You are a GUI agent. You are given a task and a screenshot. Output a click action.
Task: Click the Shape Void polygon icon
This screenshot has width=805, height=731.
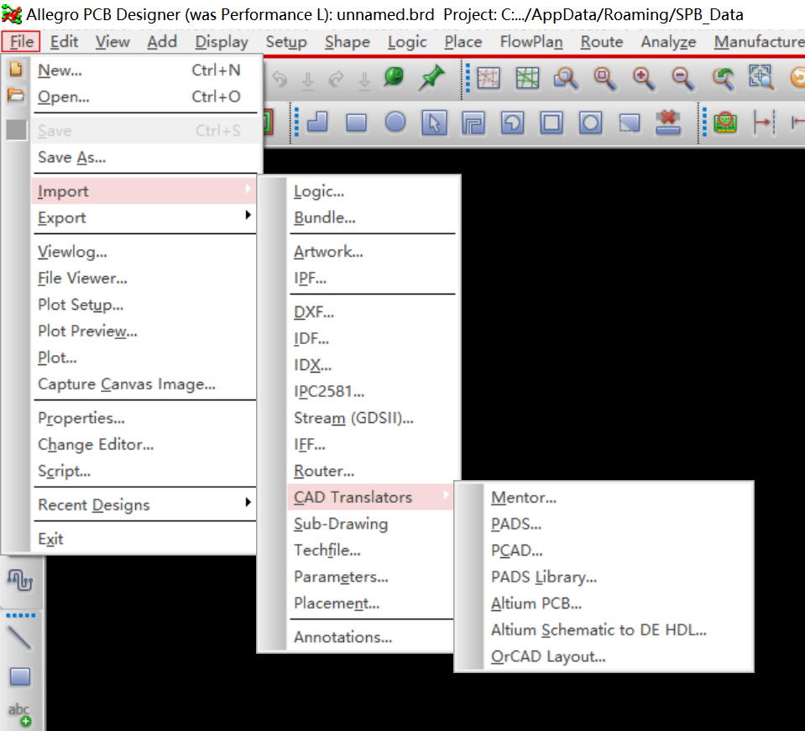(x=473, y=123)
